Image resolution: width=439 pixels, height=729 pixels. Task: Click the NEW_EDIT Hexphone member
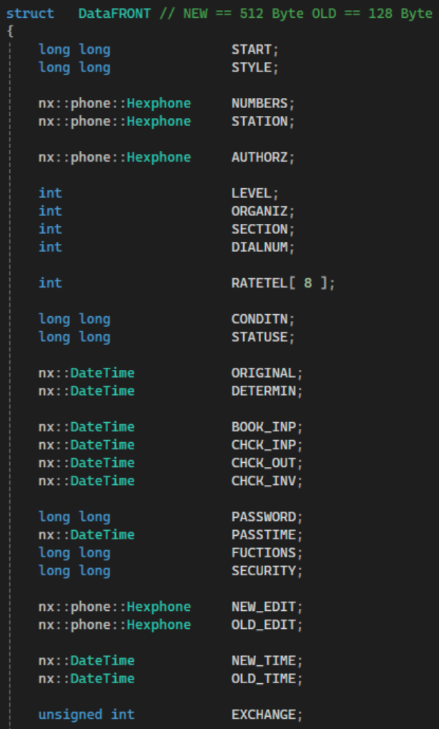(x=263, y=607)
